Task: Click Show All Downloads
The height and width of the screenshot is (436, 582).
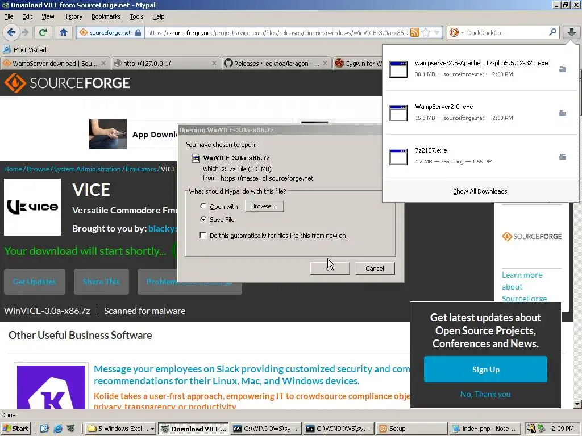Action: [480, 191]
